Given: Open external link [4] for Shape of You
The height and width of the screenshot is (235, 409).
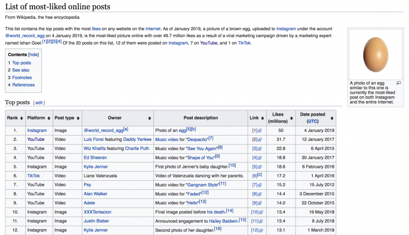Looking at the screenshot, I should 257,158.
